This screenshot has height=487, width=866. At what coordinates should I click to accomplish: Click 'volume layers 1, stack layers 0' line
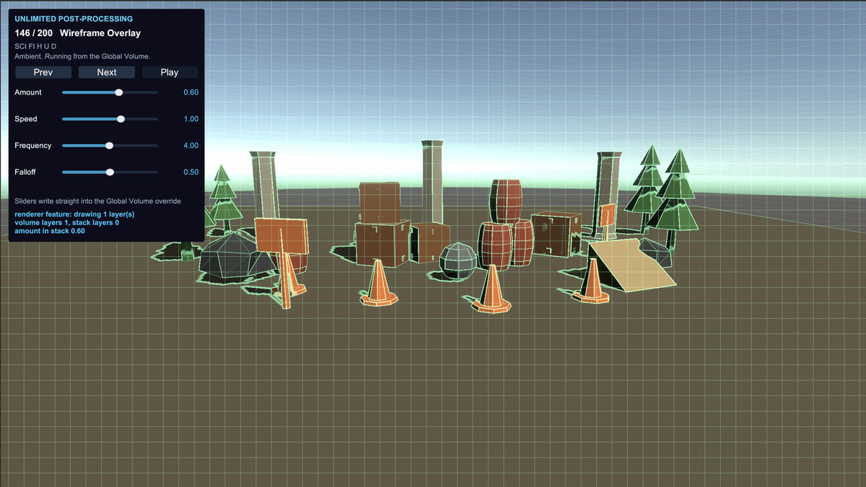[66, 223]
